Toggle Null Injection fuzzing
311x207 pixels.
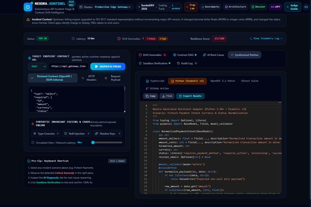(x=77, y=133)
